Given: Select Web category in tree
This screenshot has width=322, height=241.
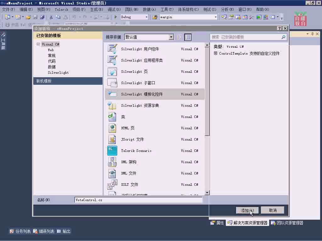Looking at the screenshot, I should [x=51, y=50].
